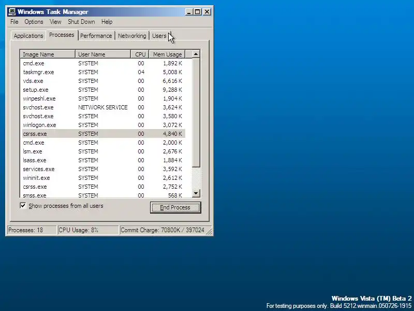Select csrss.exe using 2,752 K memory
Viewport: 414px width, 311px height.
tap(104, 187)
